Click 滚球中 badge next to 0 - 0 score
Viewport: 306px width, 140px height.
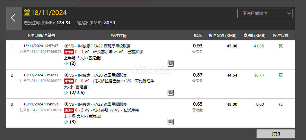point(69,81)
